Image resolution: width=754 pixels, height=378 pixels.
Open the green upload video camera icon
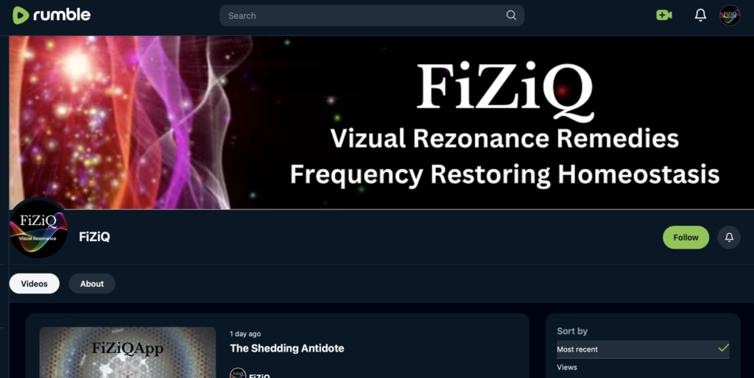[664, 15]
